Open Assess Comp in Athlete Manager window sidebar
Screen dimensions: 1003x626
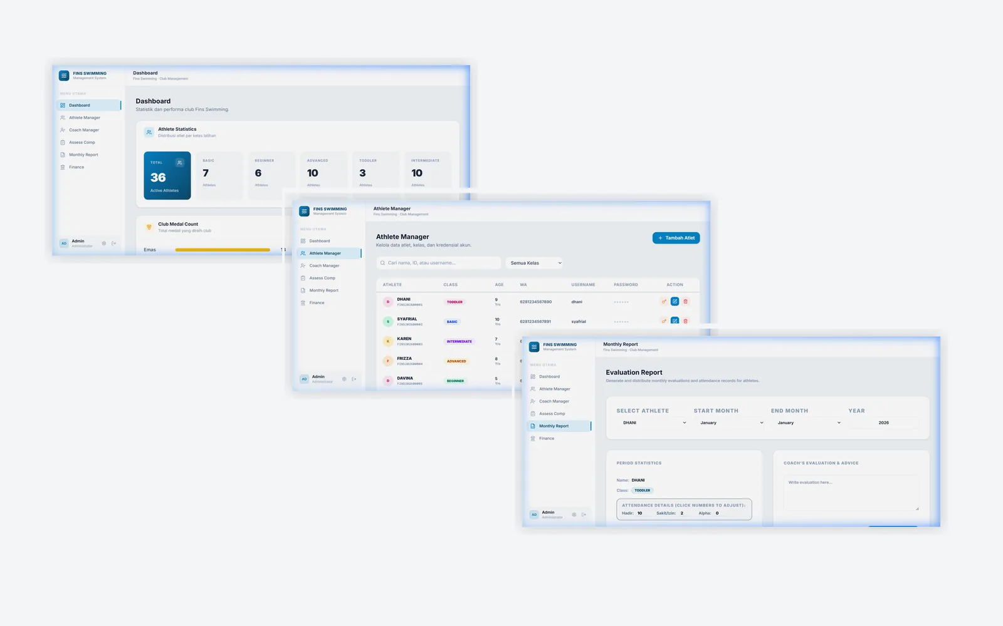[x=328, y=278]
